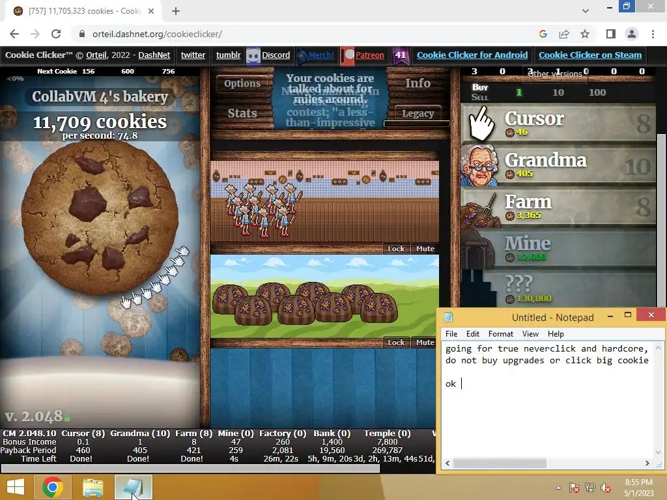This screenshot has width=667, height=500.
Task: Open the game Options menu
Action: [242, 83]
